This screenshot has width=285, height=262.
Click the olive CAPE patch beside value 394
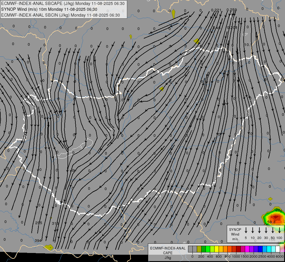pyautogui.click(x=49, y=247)
